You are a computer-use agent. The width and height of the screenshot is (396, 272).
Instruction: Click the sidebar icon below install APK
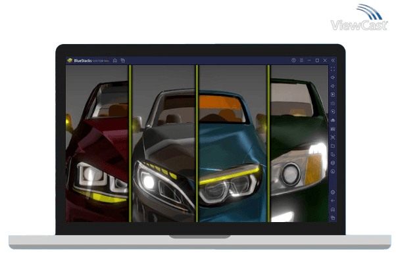tap(333, 129)
